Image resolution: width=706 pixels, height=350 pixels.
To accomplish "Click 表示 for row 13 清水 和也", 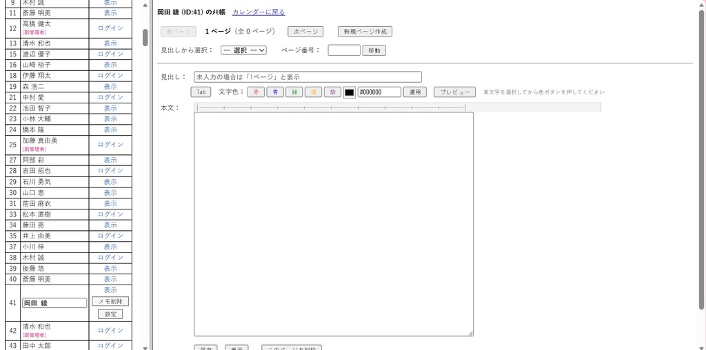I will 110,43.
